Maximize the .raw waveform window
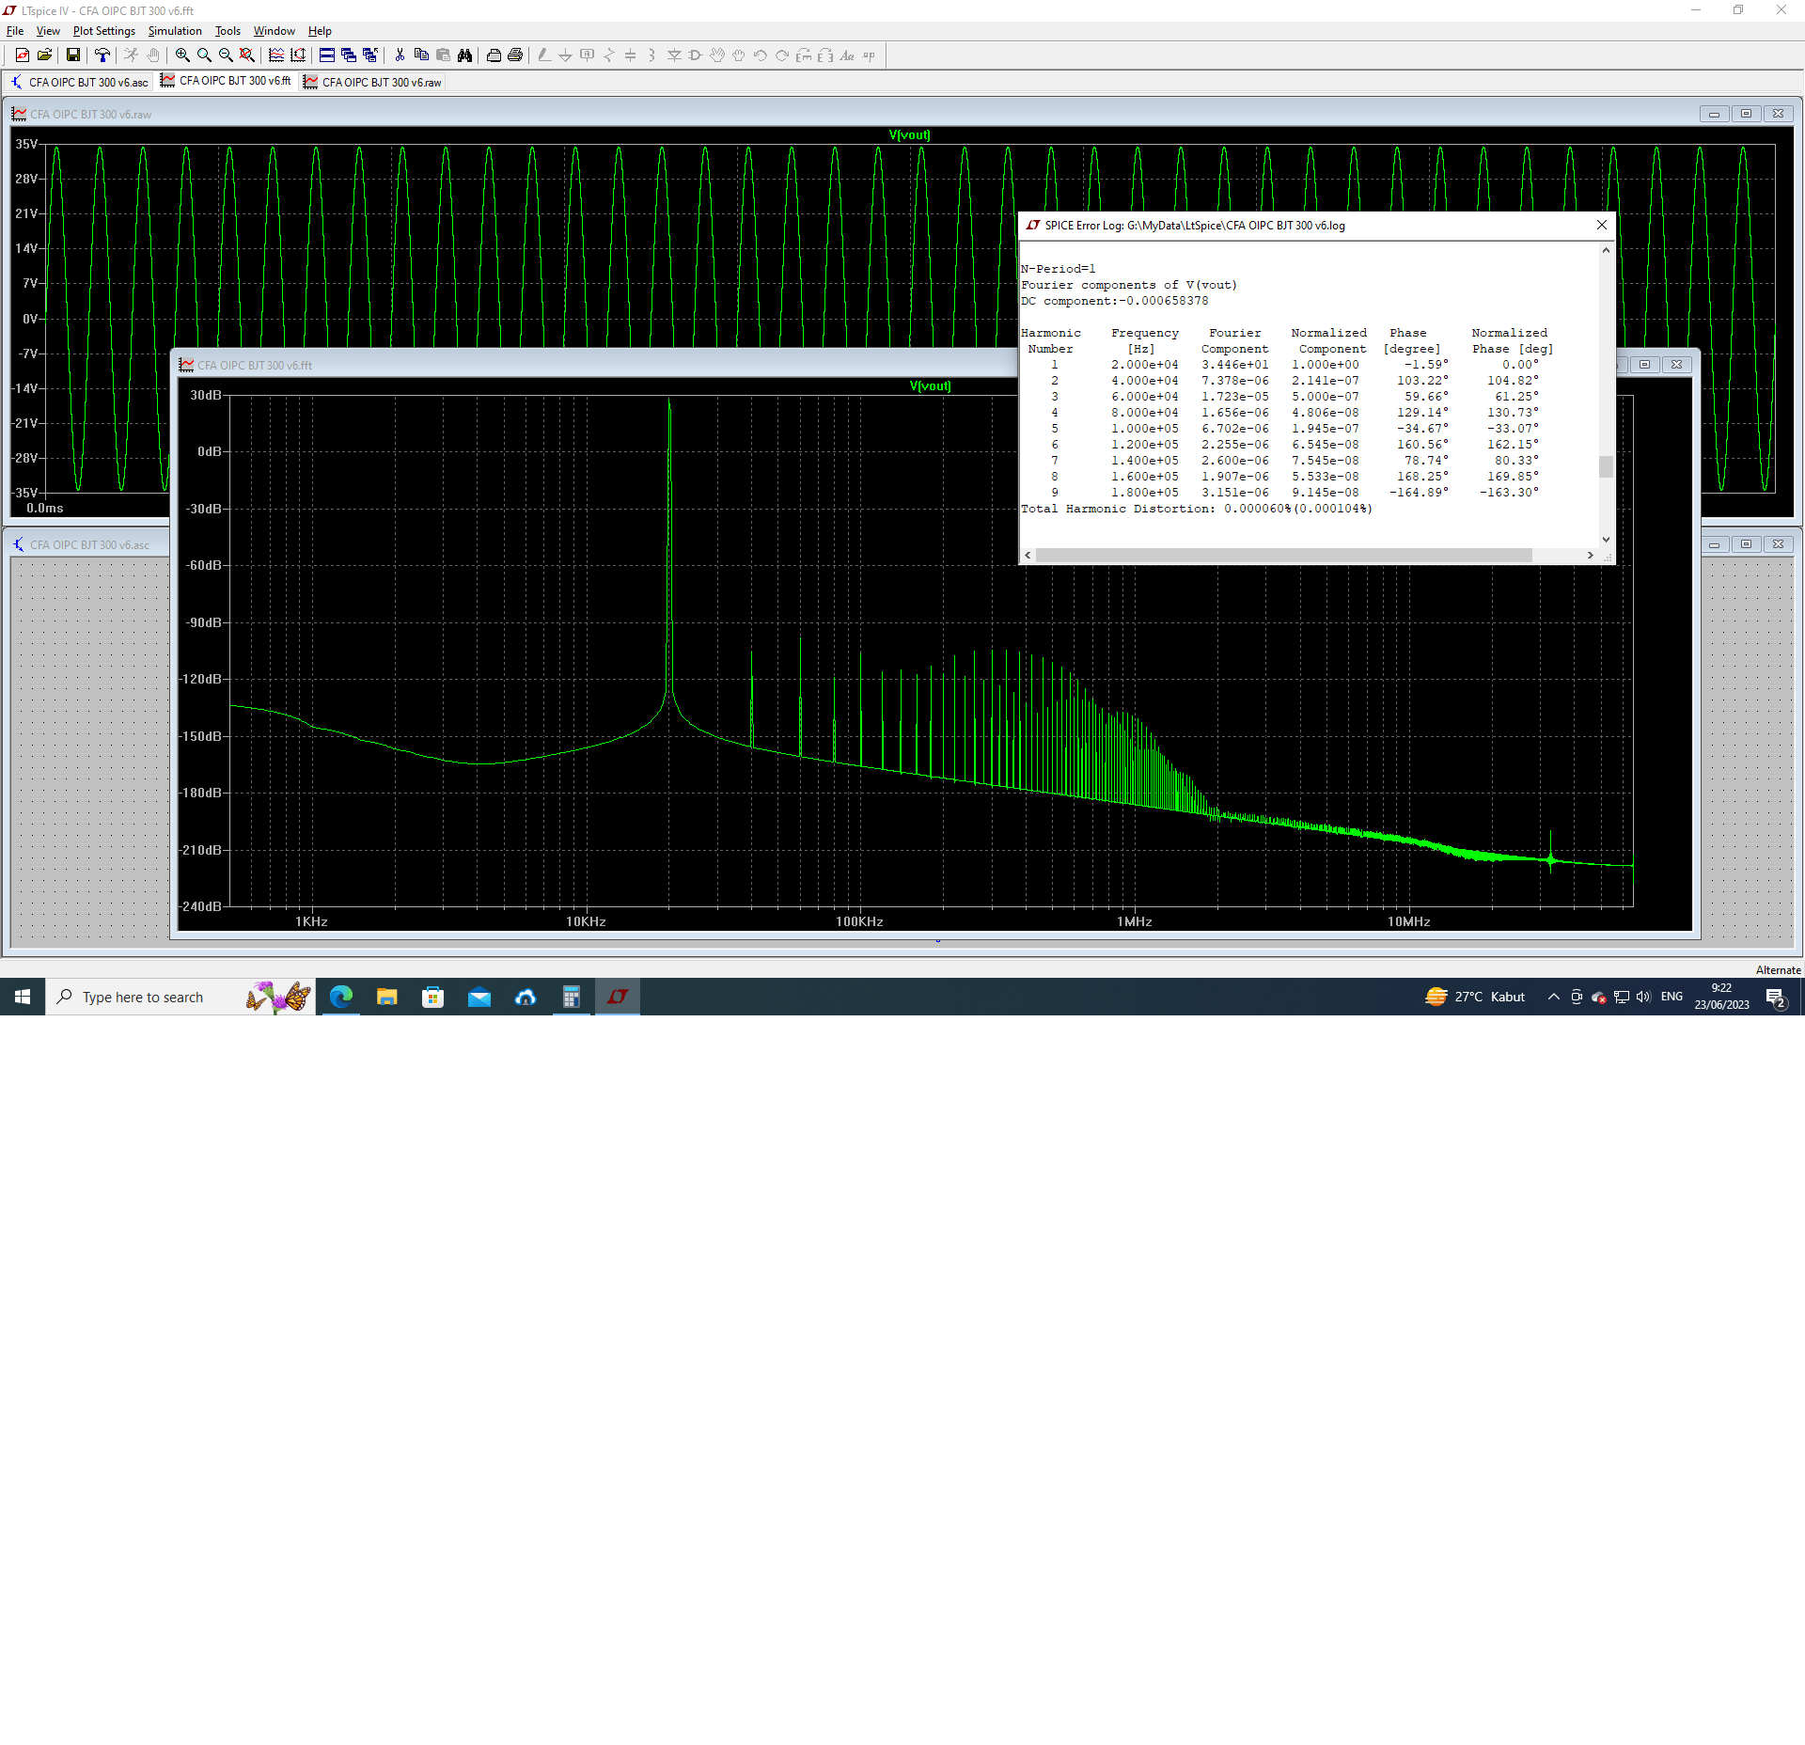1805x1745 pixels. pos(1746,114)
